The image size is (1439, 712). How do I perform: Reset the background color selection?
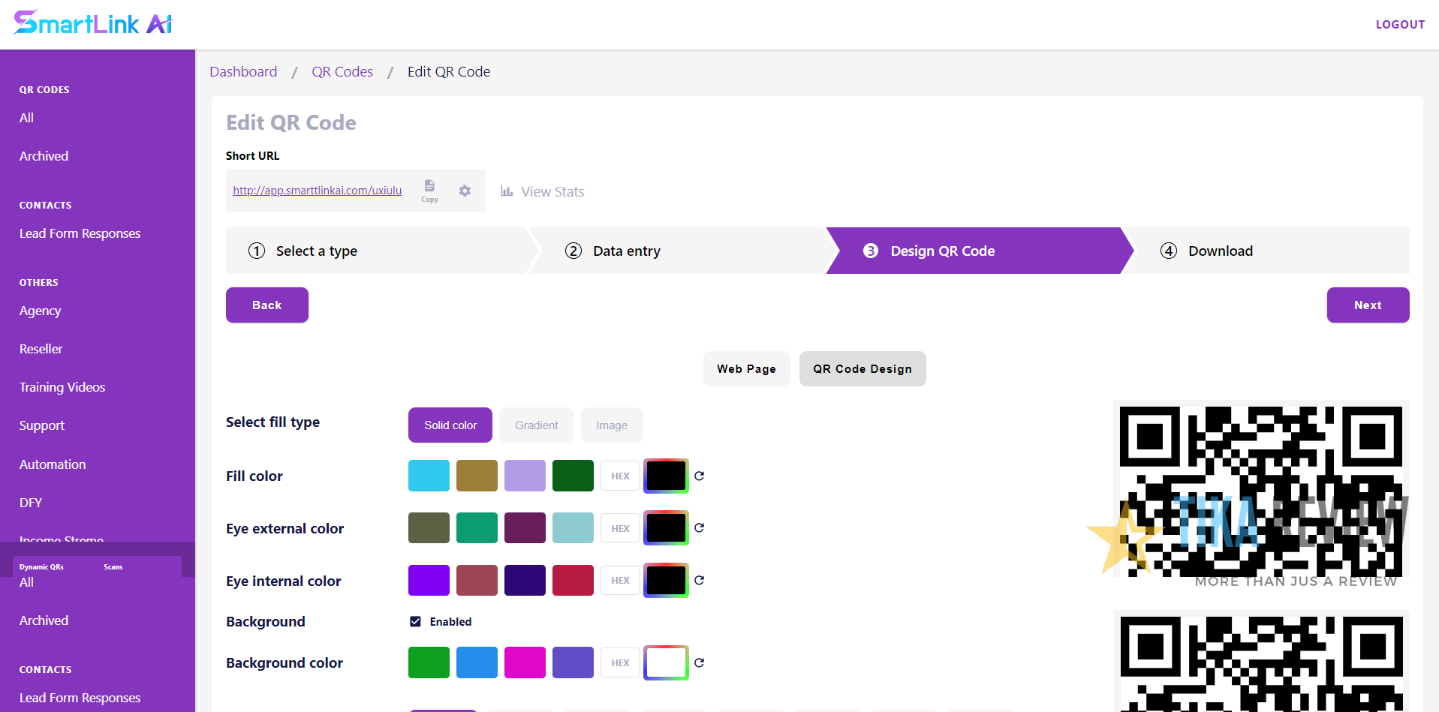699,662
